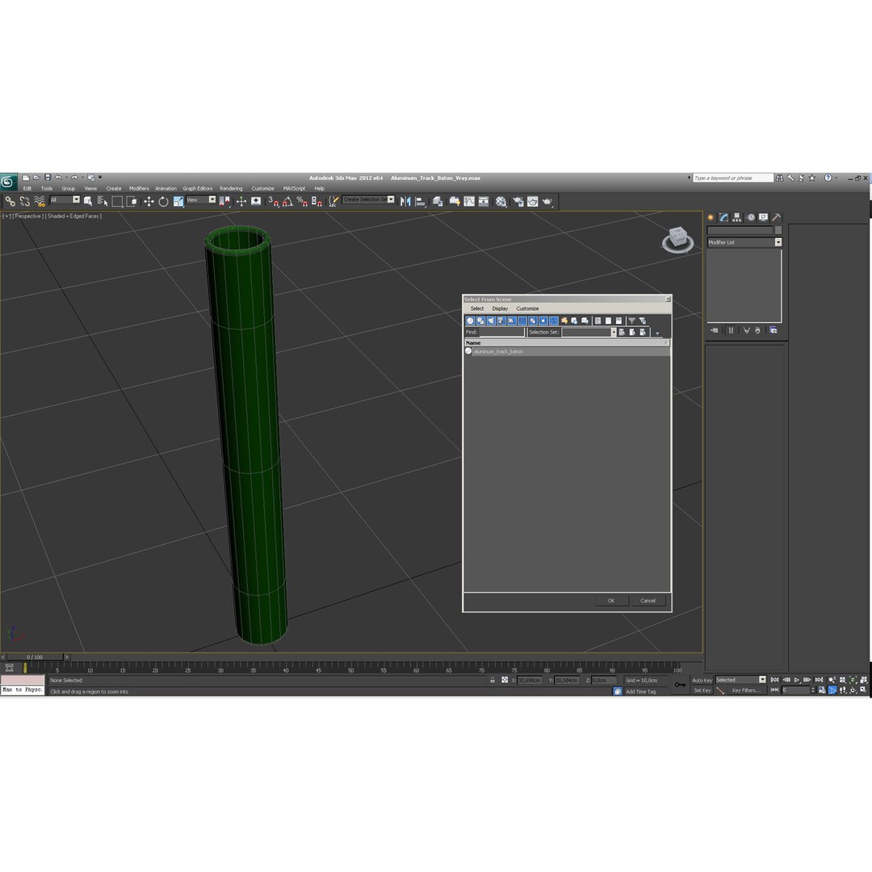Open the Create Selection Set dropdown
Screen dimensions: 872x872
368,199
